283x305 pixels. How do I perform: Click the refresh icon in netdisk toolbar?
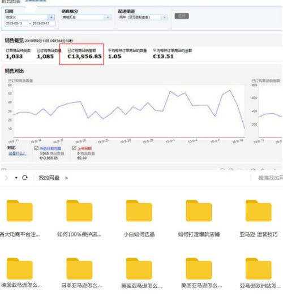point(25,178)
